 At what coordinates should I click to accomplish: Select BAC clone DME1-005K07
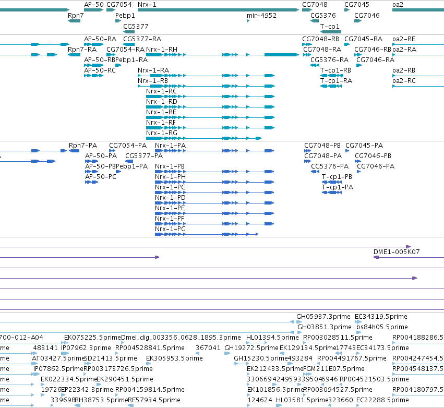397,252
